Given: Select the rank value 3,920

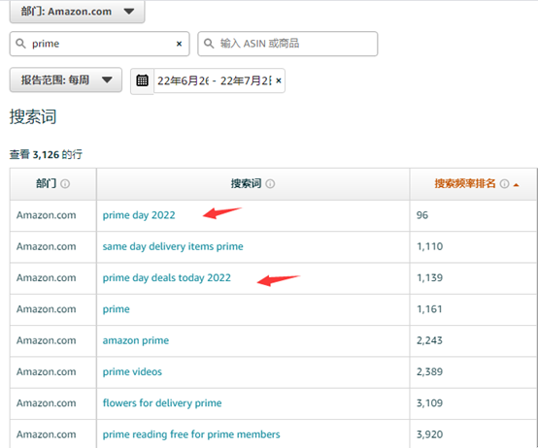Looking at the screenshot, I should click(429, 434).
